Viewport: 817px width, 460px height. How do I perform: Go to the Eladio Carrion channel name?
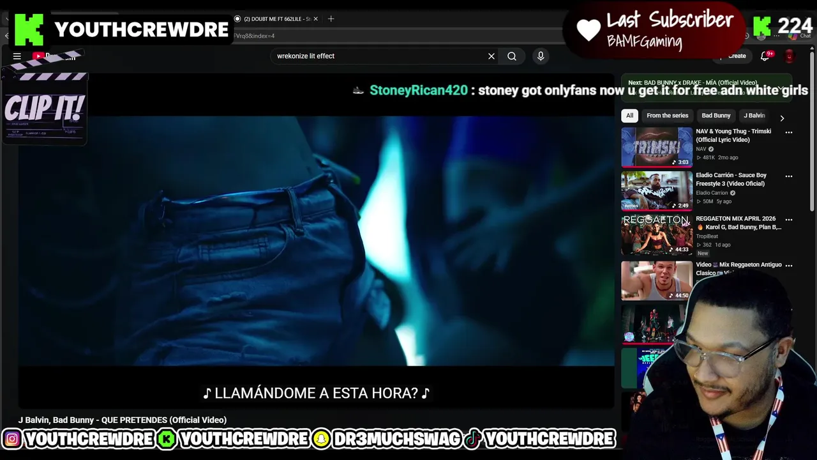click(712, 193)
